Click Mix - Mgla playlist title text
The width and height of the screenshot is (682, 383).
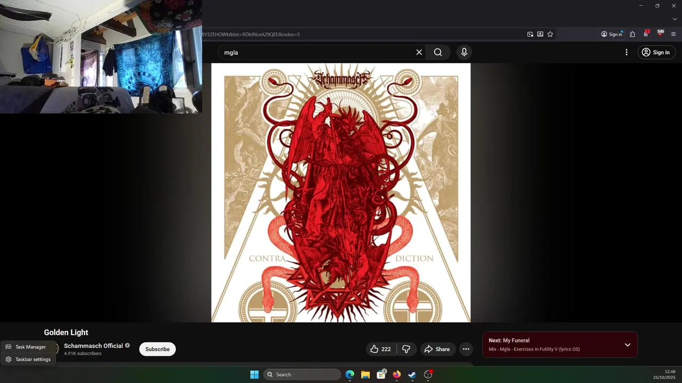point(534,349)
